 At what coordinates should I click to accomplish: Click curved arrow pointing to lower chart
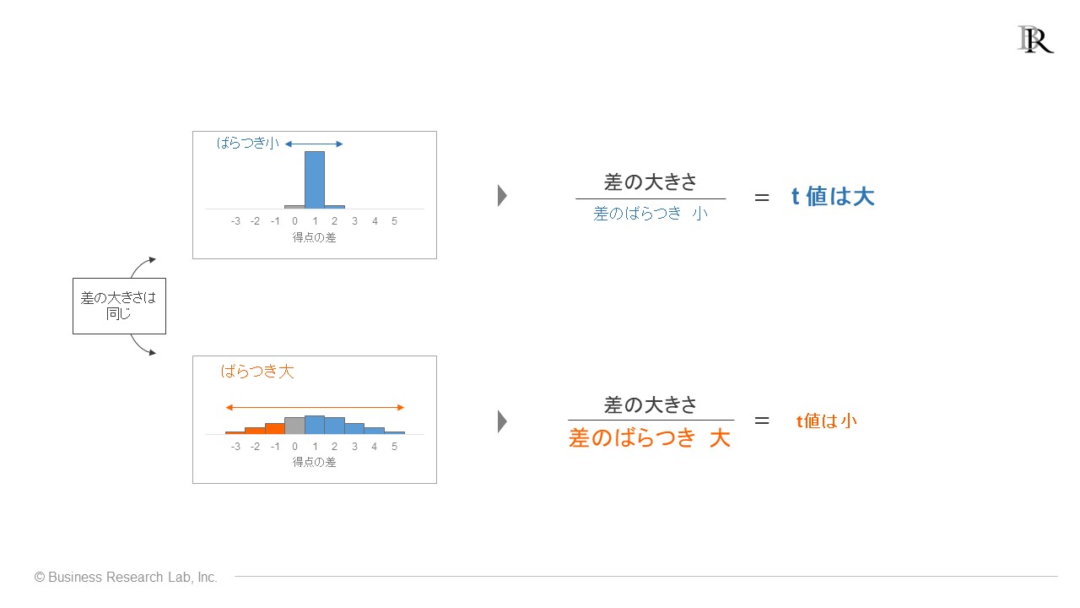tap(143, 345)
